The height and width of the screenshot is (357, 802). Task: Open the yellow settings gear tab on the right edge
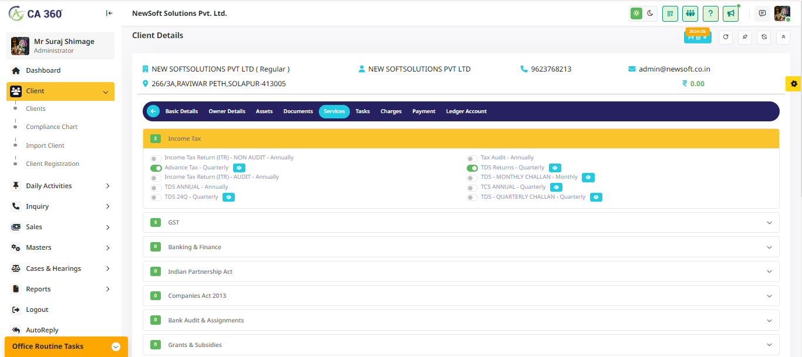click(794, 84)
